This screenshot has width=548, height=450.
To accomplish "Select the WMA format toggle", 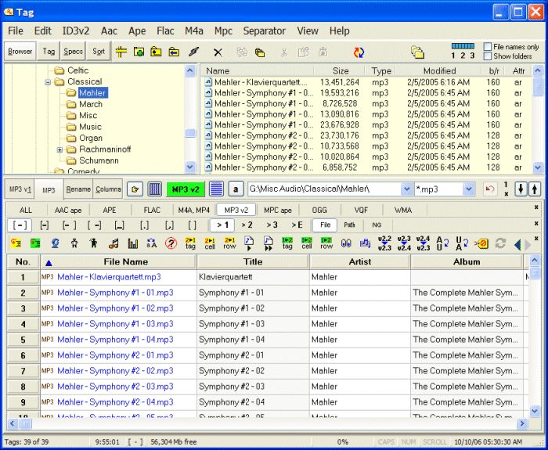I will pos(403,210).
